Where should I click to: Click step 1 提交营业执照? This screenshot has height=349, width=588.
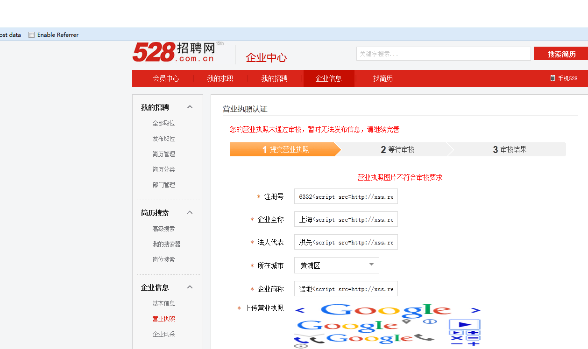point(285,149)
